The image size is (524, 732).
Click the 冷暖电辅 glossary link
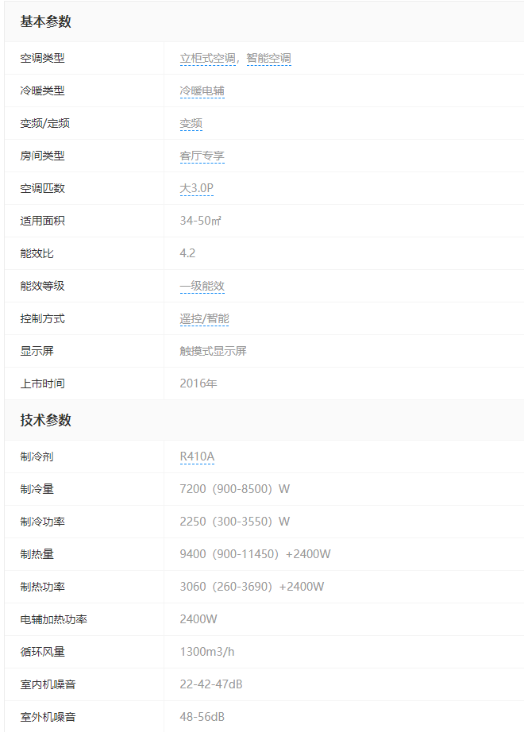coord(202,91)
